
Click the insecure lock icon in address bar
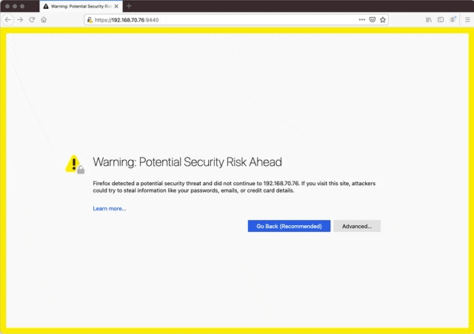click(x=90, y=20)
